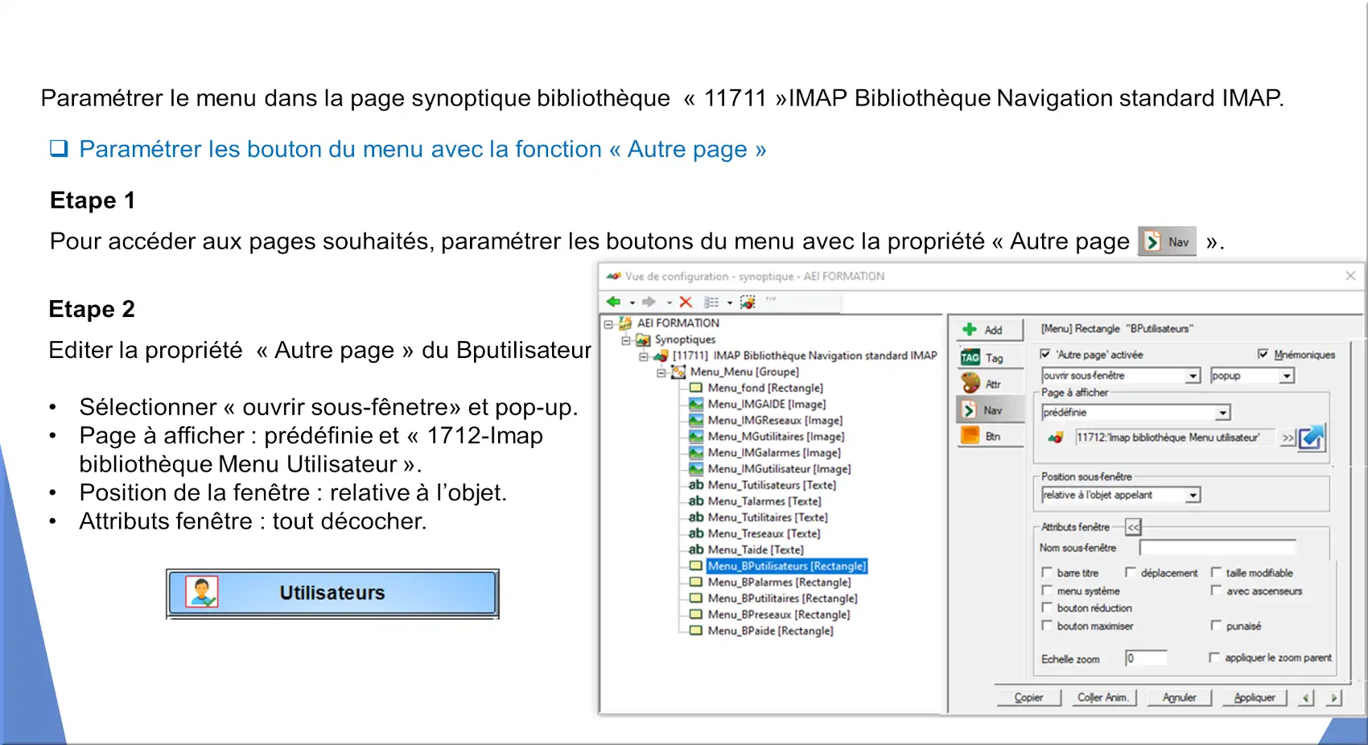Select Menu_IMGalarmes [Image] item

(x=774, y=452)
